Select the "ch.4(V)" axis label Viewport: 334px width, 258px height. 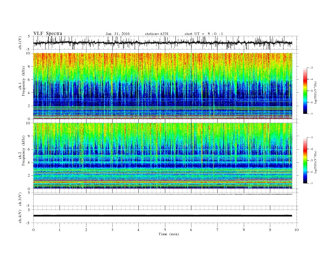[20, 216]
